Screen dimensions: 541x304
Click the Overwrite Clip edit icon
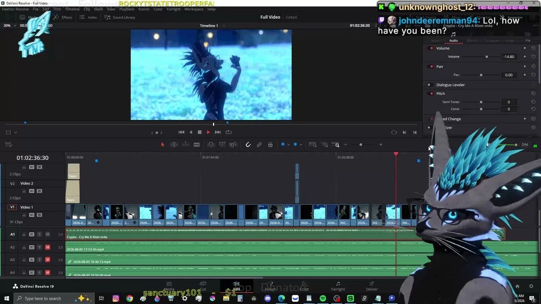222,144
